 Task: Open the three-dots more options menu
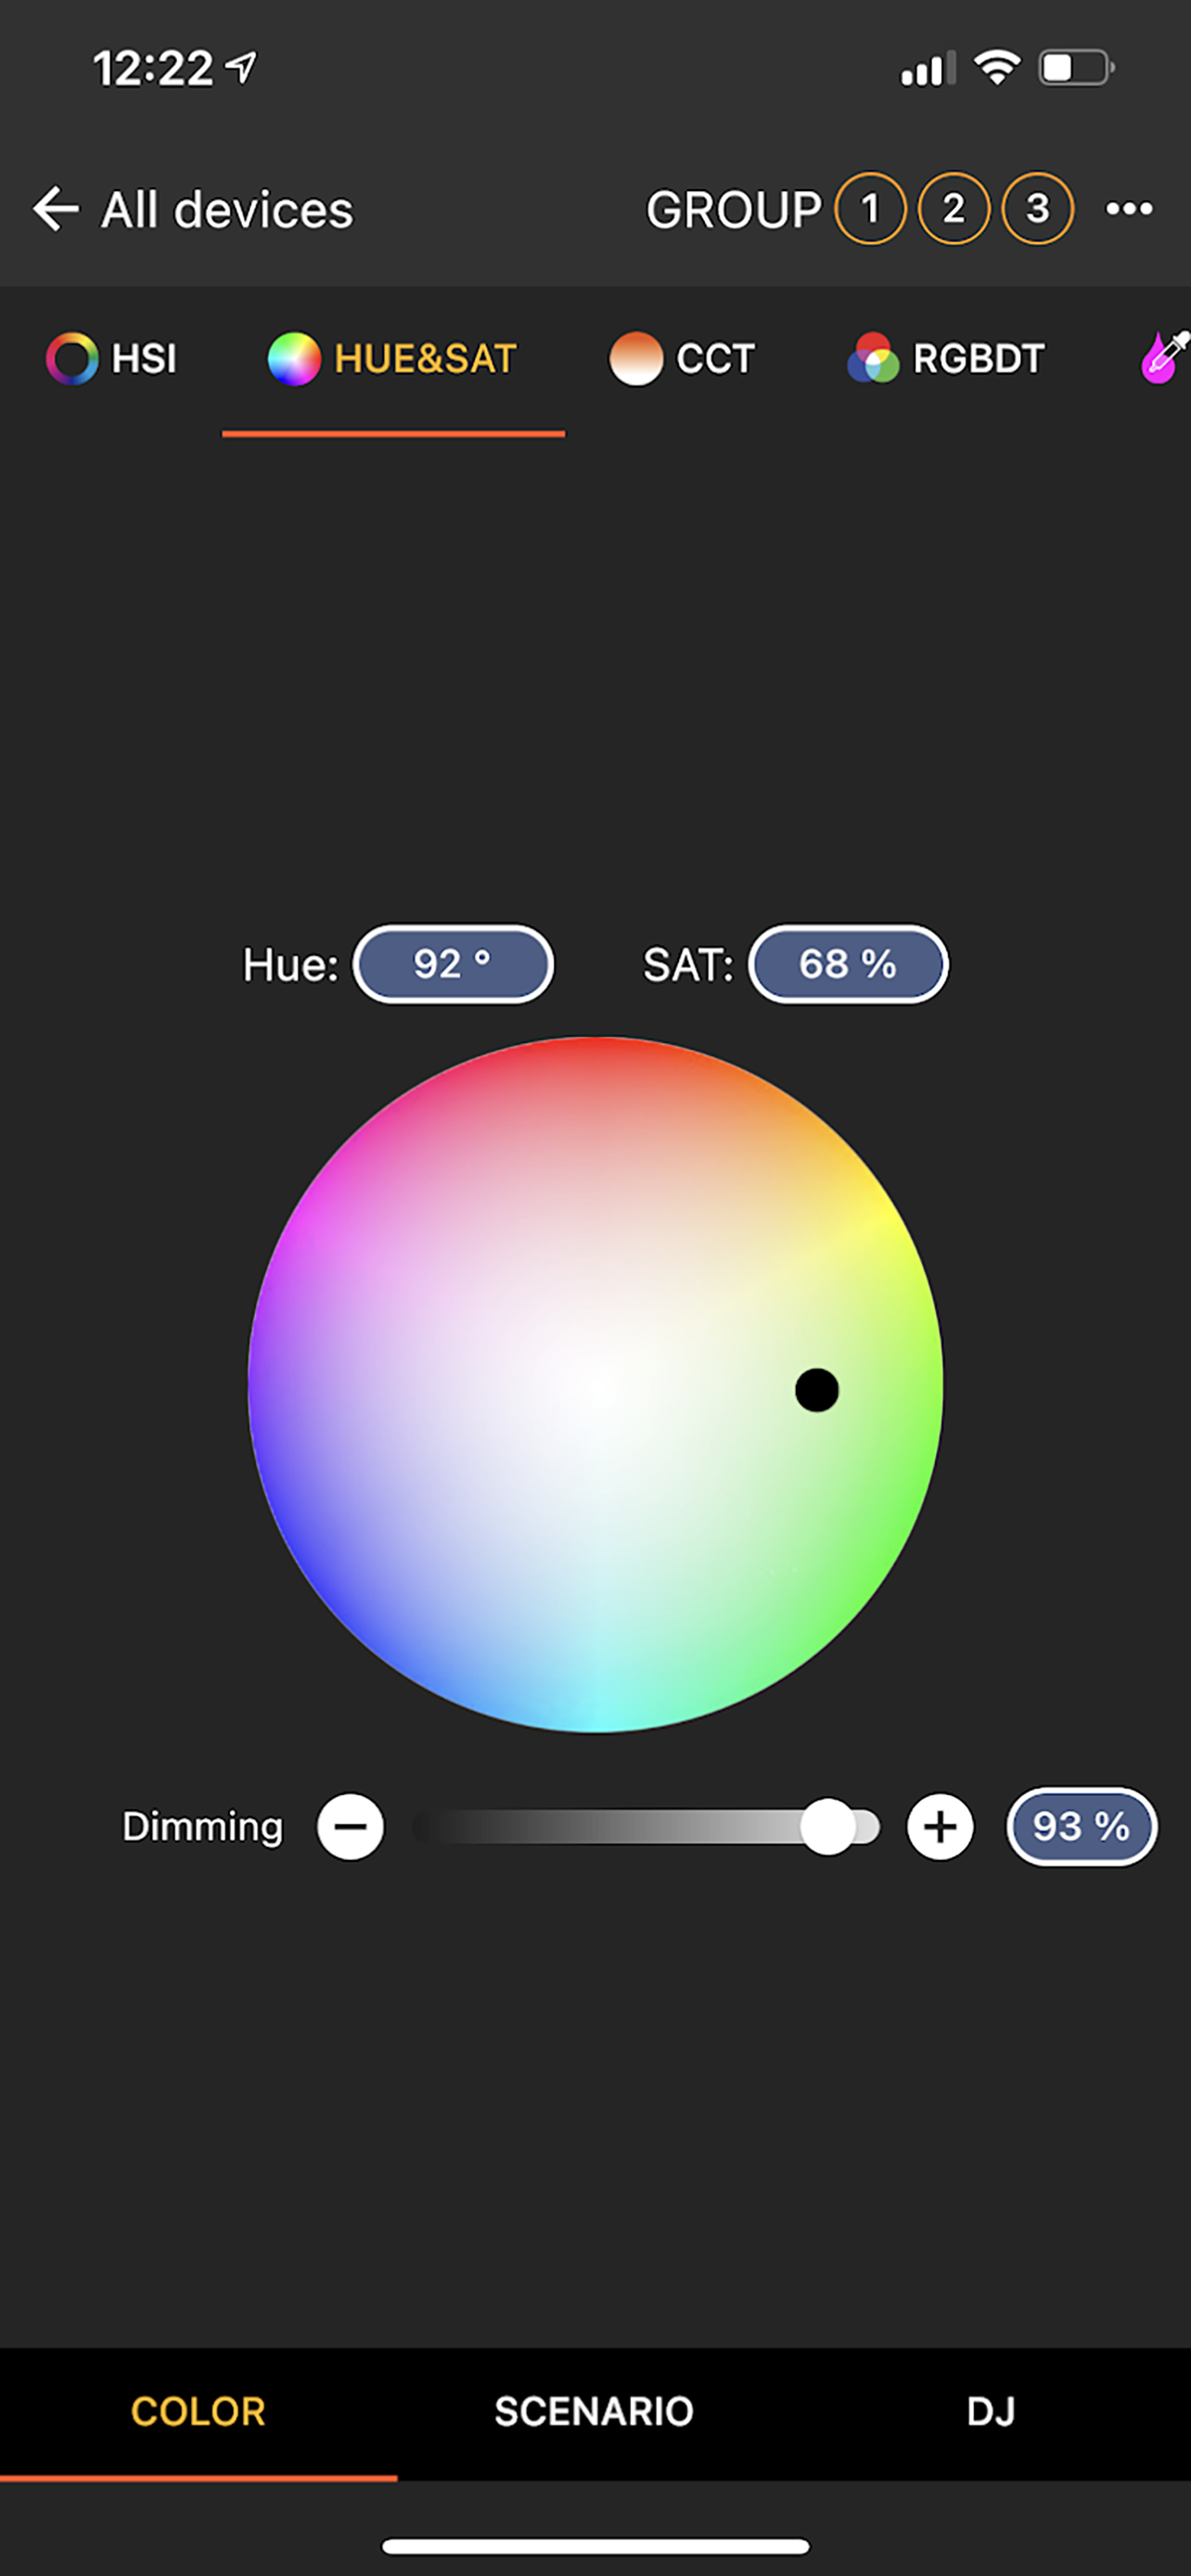[x=1129, y=209]
